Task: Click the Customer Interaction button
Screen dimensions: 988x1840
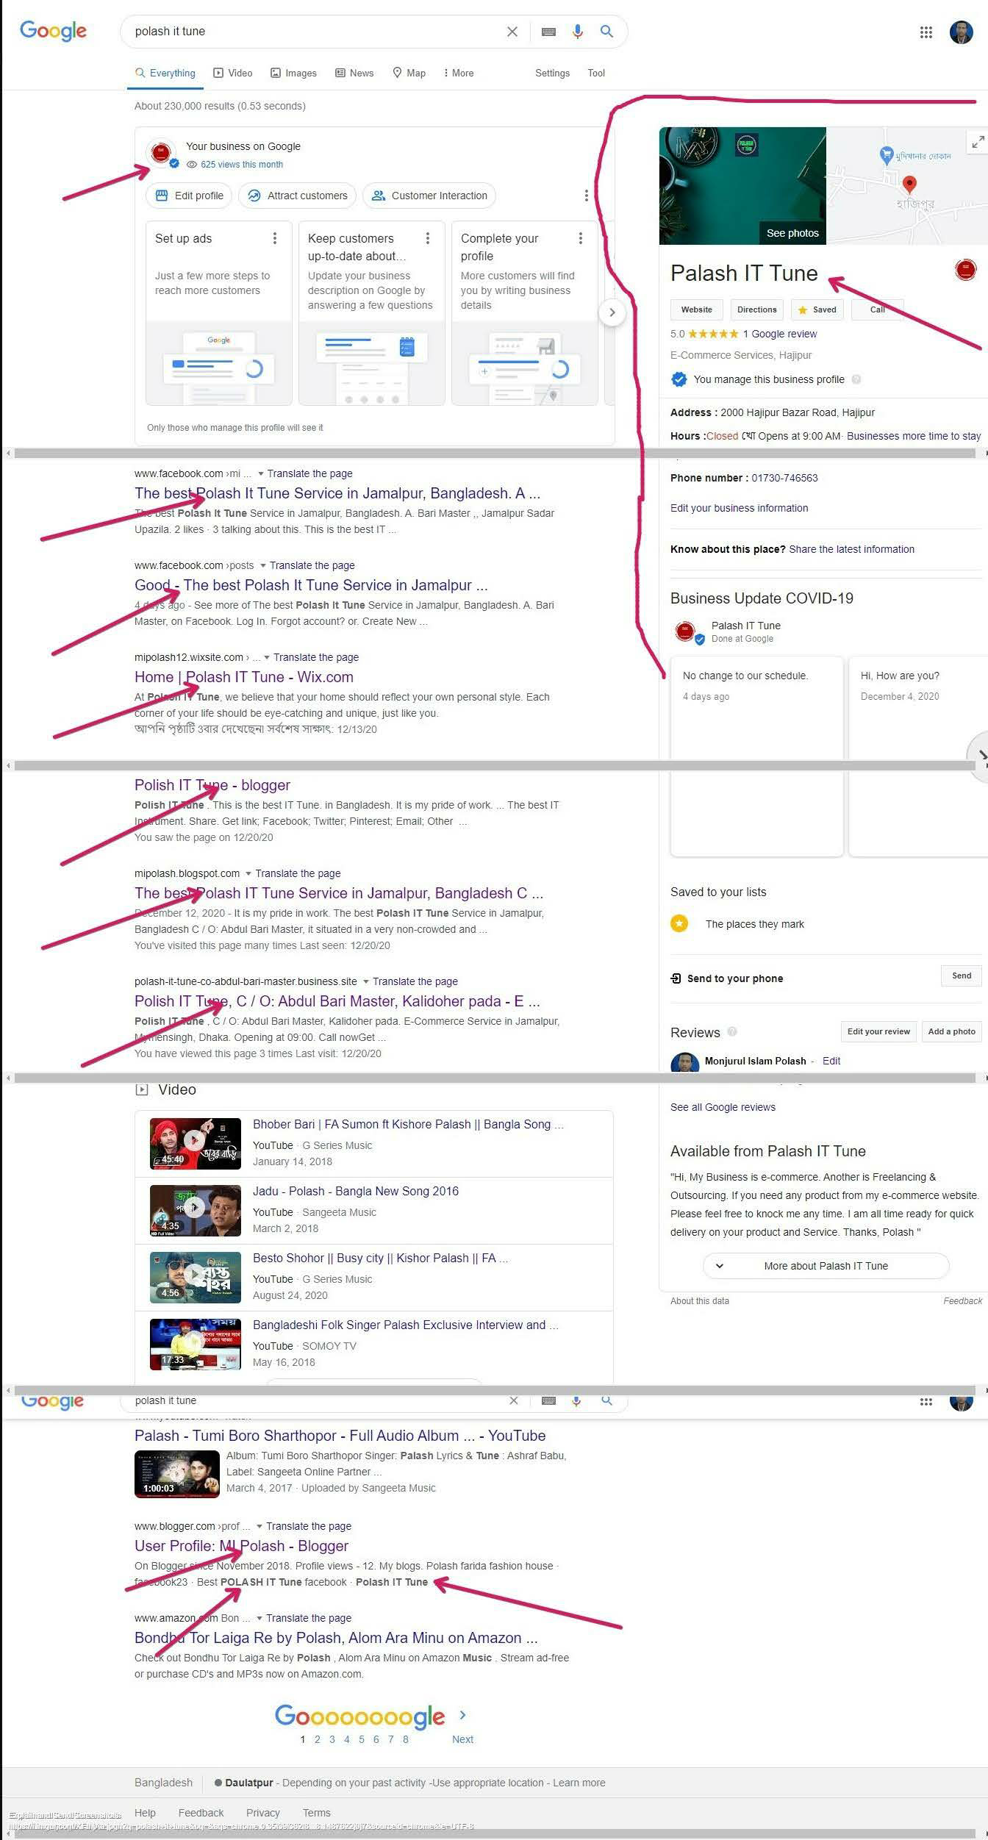Action: point(429,196)
